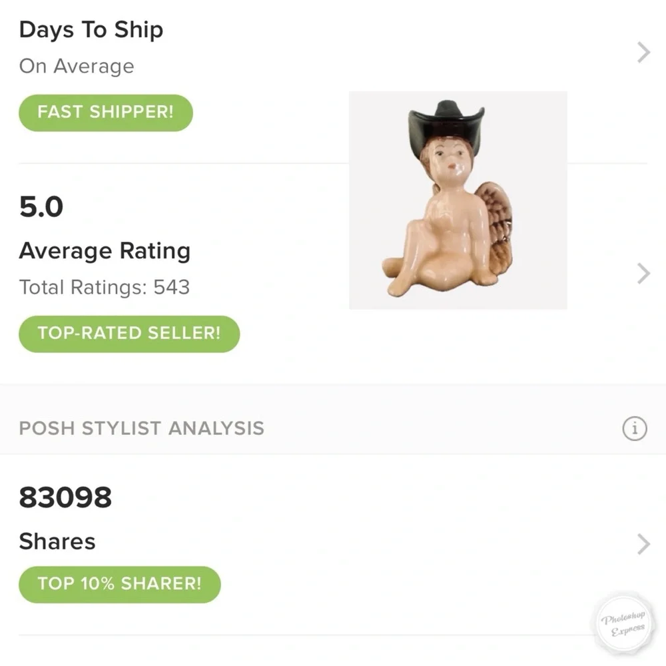Click the POSH STYLIST ANALYSIS section header
Viewport: 666px width, 666px height.
pyautogui.click(x=141, y=428)
